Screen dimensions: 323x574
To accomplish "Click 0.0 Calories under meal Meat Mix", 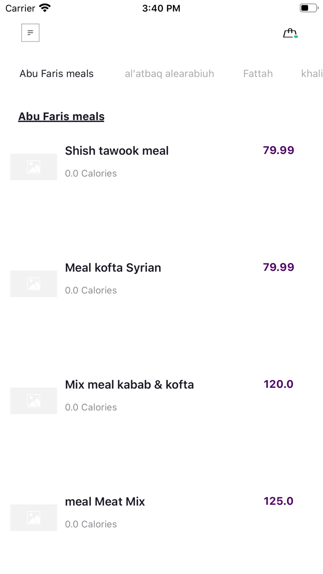I will click(x=91, y=524).
